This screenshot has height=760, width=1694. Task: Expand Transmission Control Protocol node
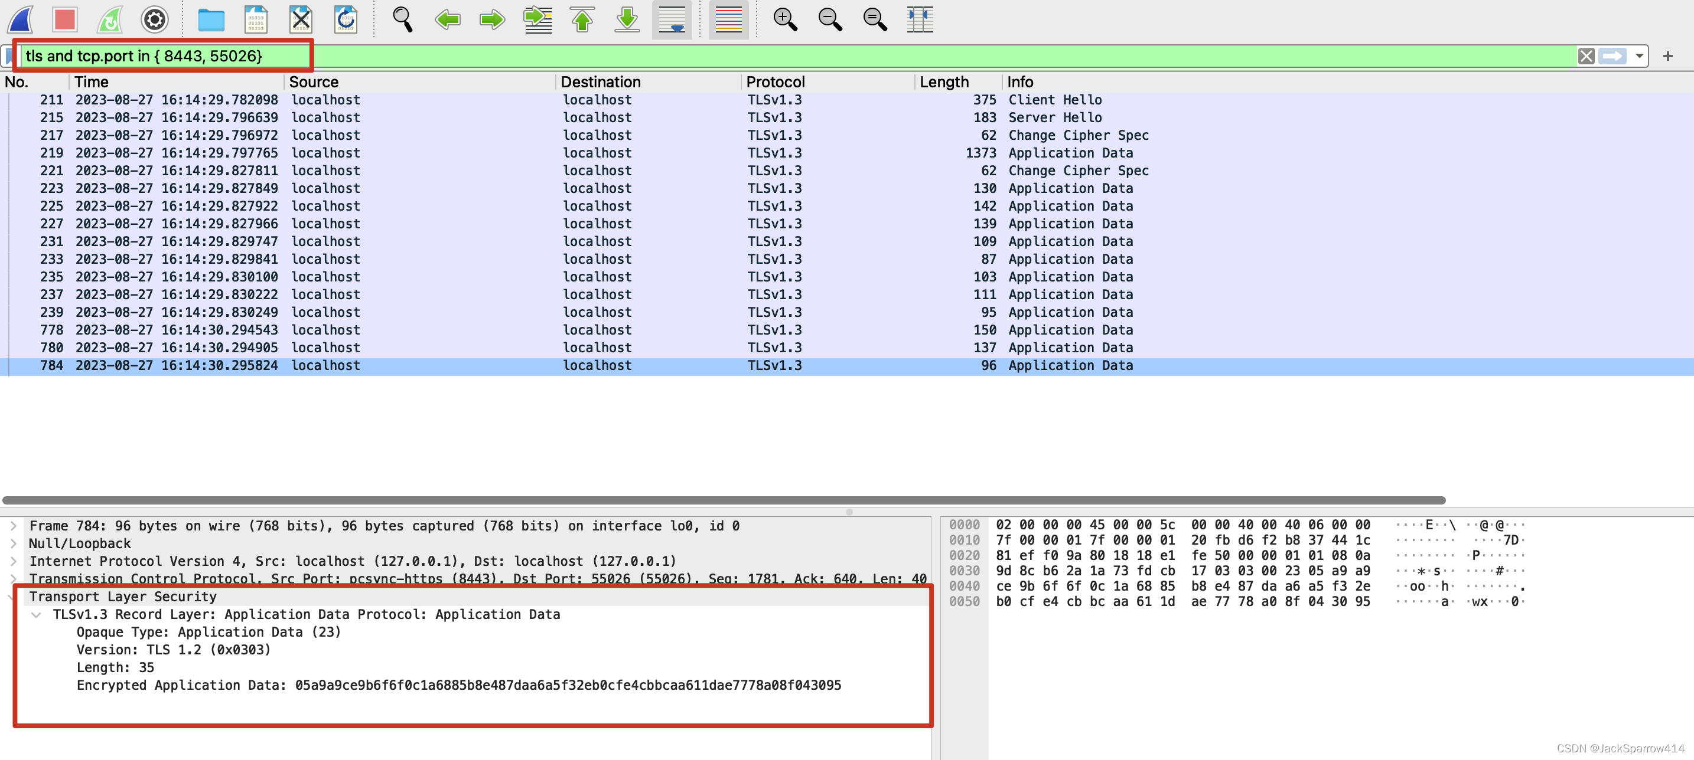13,579
